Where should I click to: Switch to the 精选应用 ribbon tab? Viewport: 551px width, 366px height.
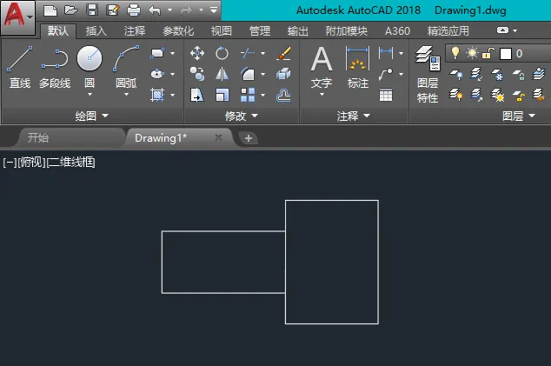pos(448,31)
